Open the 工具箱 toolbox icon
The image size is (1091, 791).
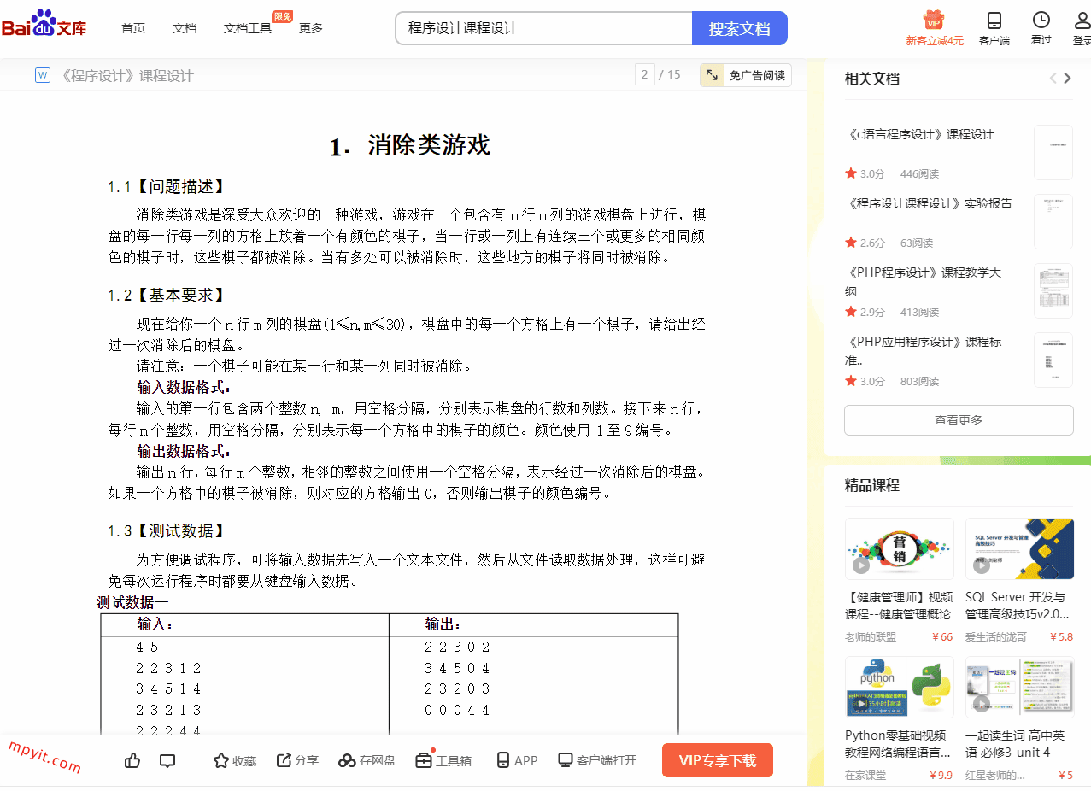tap(424, 760)
